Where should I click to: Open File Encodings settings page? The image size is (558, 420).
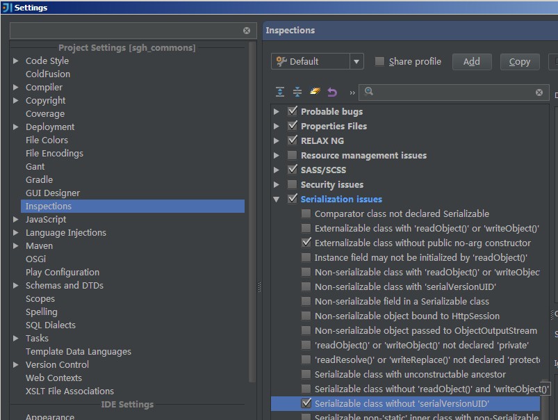[x=54, y=154]
